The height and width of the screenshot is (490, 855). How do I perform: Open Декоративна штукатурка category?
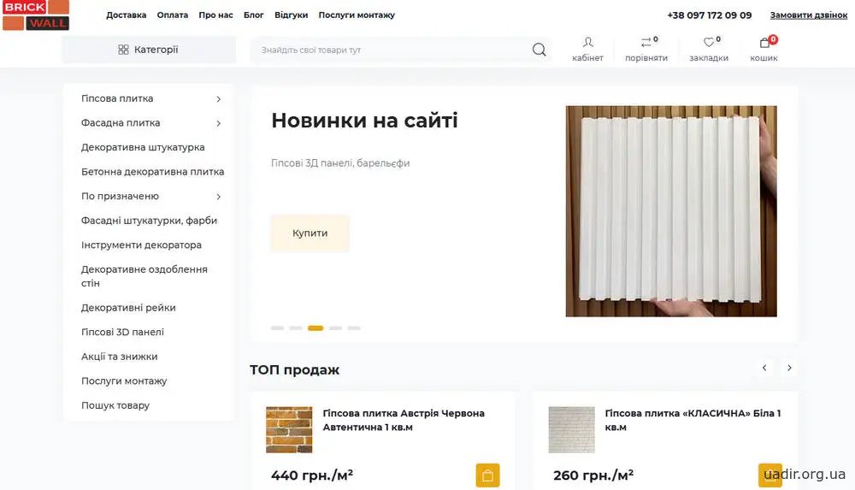tap(143, 147)
